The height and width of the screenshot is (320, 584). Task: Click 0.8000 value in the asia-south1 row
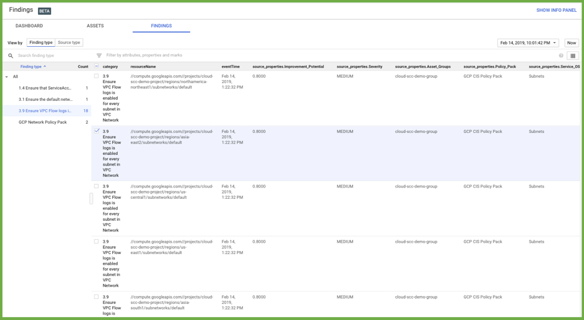point(259,297)
